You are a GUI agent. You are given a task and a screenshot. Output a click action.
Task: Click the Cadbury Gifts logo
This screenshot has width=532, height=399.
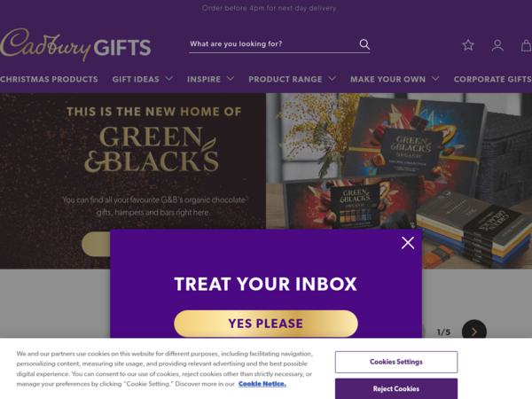pos(75,45)
